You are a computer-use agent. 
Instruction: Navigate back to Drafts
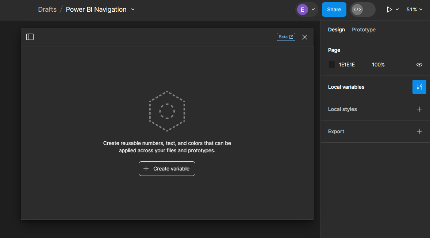tap(47, 9)
